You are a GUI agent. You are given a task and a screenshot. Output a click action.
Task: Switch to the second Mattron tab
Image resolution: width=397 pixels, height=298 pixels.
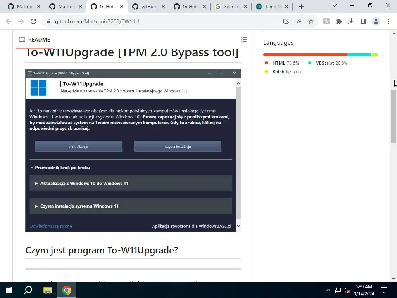66,7
